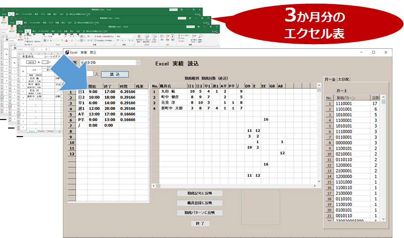
Task: Click the AutoSum sigma icon in Excel
Action: click(179, 35)
